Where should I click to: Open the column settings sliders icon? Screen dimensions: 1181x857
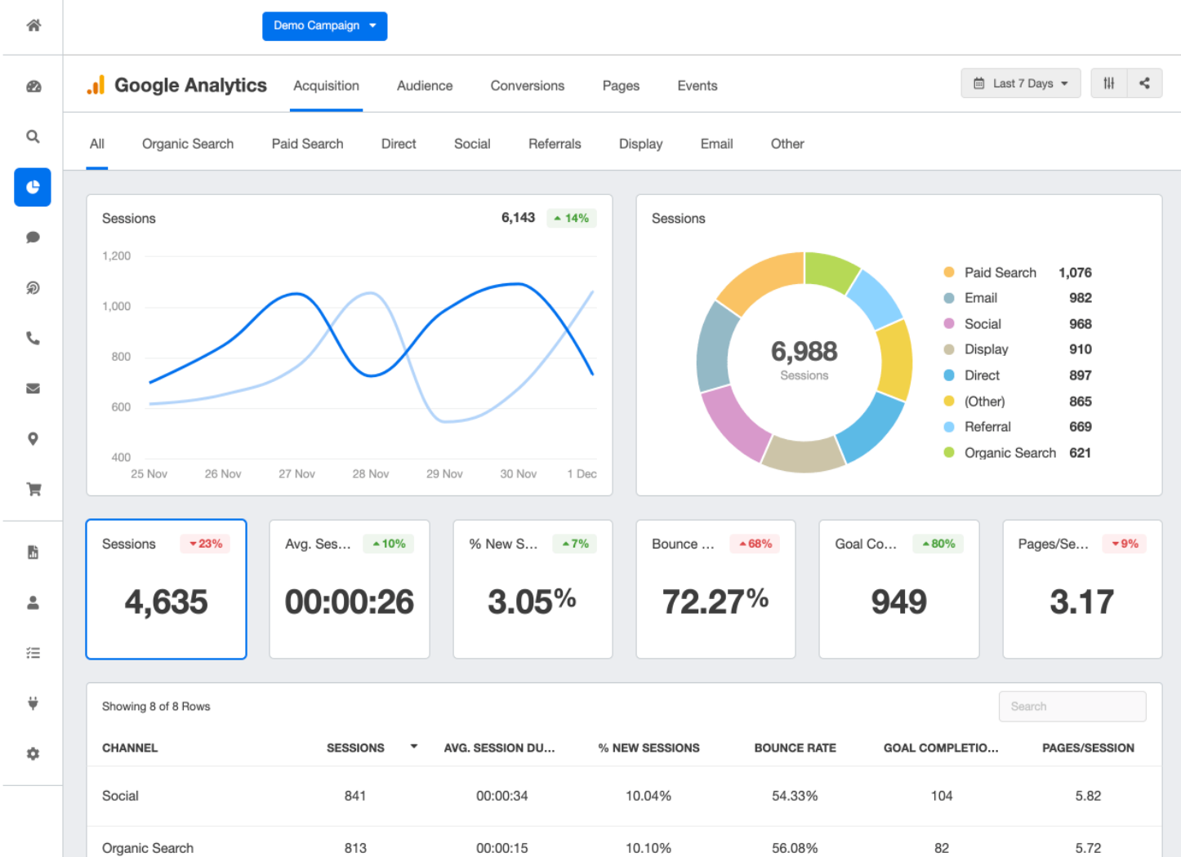pos(1108,83)
